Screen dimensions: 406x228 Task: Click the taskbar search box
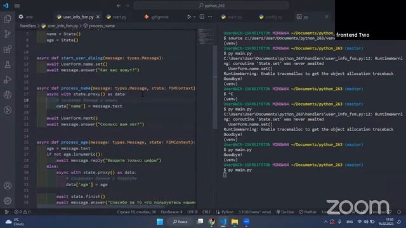pyautogui.click(x=180, y=222)
